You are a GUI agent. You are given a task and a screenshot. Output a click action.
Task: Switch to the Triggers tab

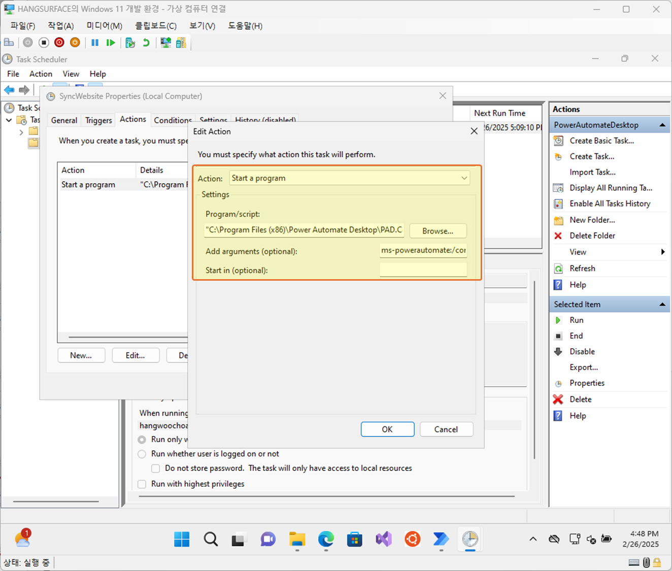(x=98, y=120)
